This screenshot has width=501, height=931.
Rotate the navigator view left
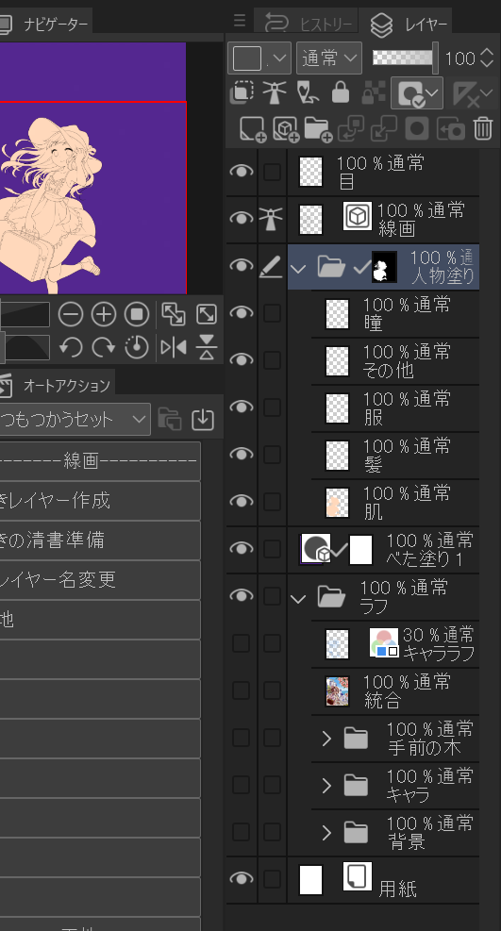pos(71,347)
